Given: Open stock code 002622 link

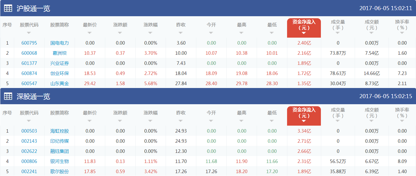Looking at the screenshot, I should [x=29, y=151].
